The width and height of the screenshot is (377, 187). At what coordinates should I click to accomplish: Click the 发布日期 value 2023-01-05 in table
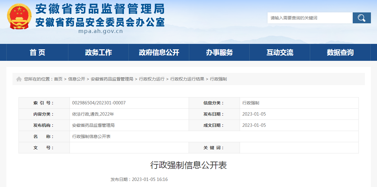(x=254, y=114)
